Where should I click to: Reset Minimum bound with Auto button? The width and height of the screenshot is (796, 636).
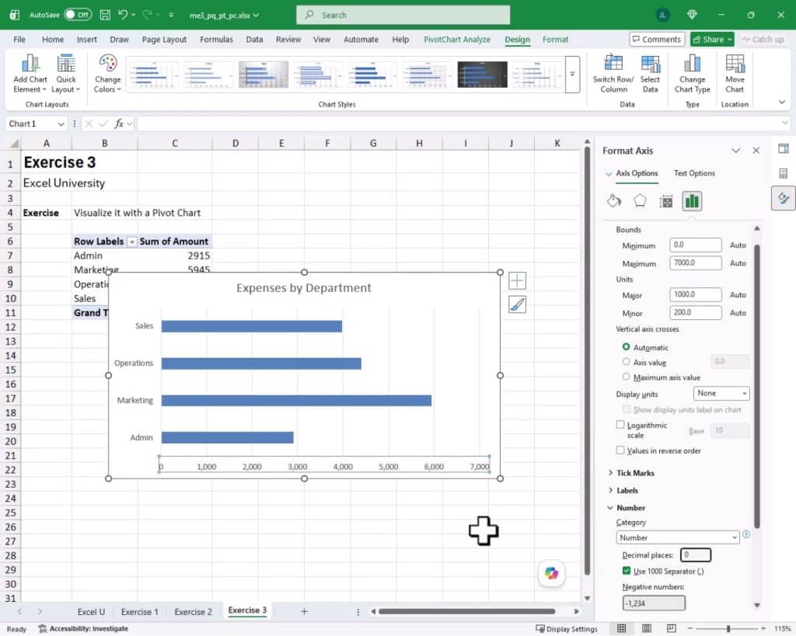738,245
